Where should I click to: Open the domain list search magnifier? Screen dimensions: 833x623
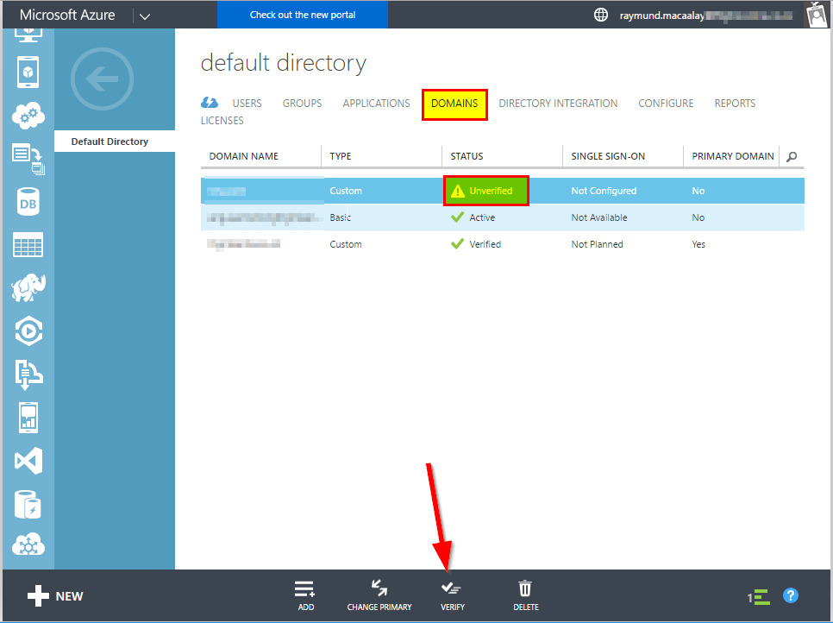[x=791, y=156]
